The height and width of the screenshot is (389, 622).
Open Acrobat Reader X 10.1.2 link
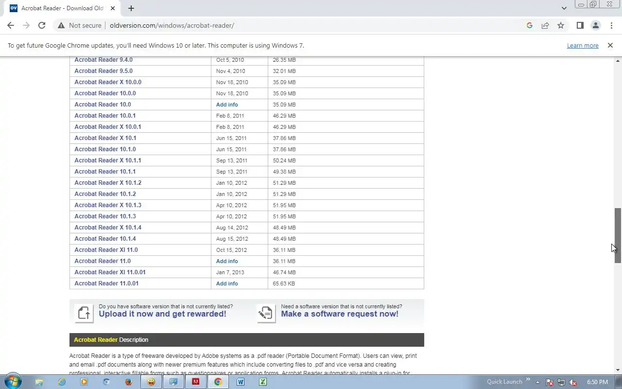[x=108, y=183]
